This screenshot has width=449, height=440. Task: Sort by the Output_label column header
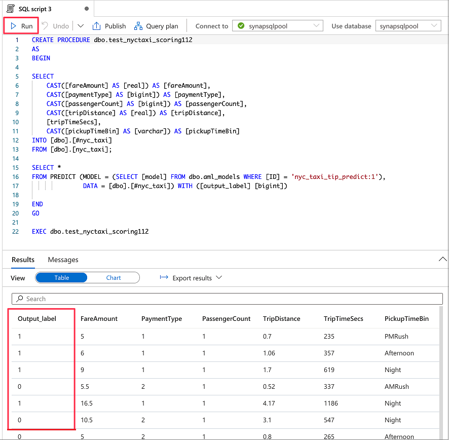(x=37, y=318)
